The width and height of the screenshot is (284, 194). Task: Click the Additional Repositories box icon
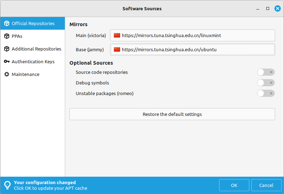pos(6,49)
